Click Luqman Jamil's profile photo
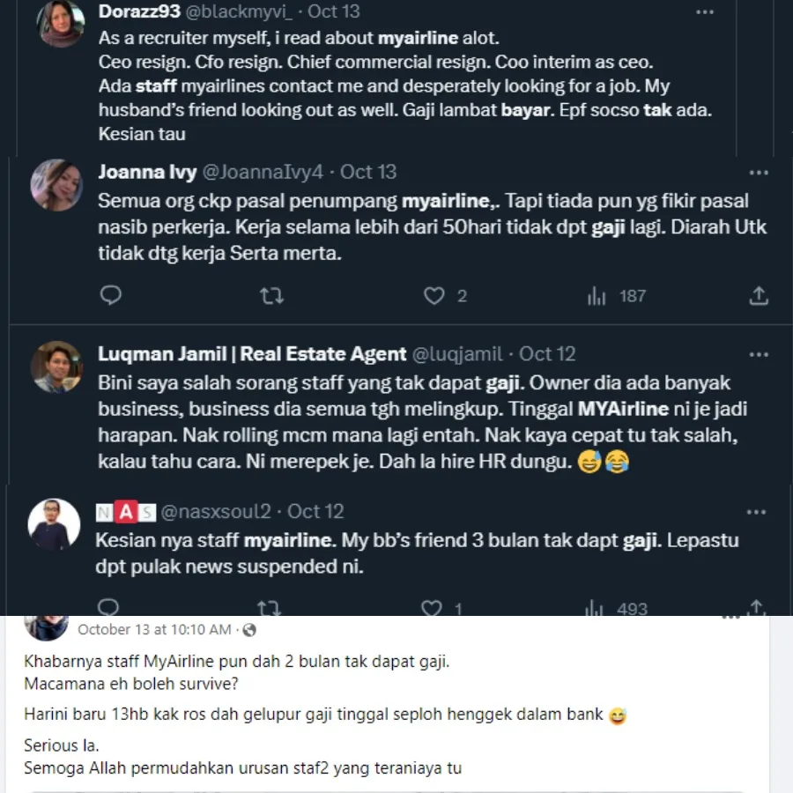This screenshot has height=793, width=793. coord(56,367)
